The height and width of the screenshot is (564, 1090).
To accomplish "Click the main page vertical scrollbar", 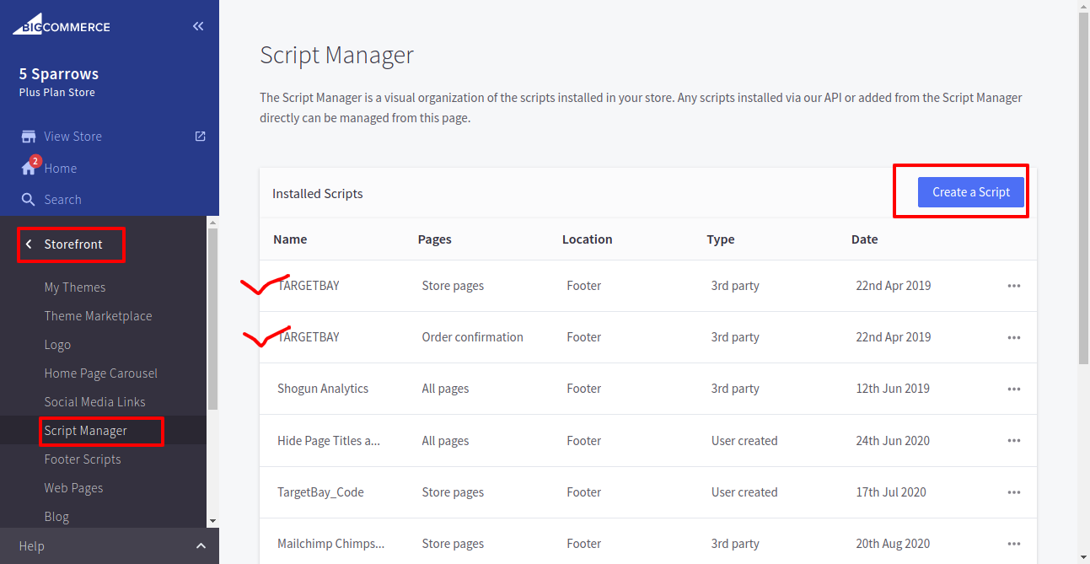I will tap(1083, 190).
